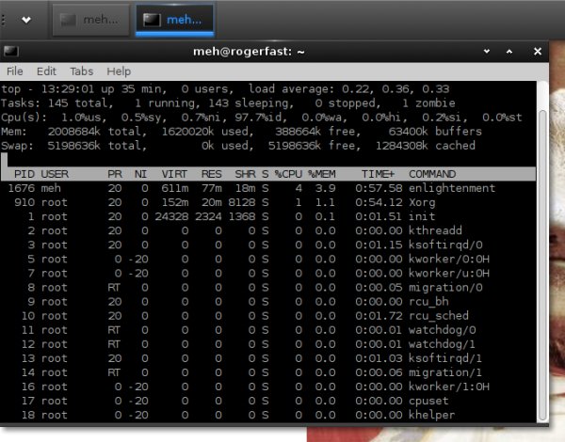Click the COMMAND column header
Image resolution: width=565 pixels, height=442 pixels.
[x=433, y=174]
